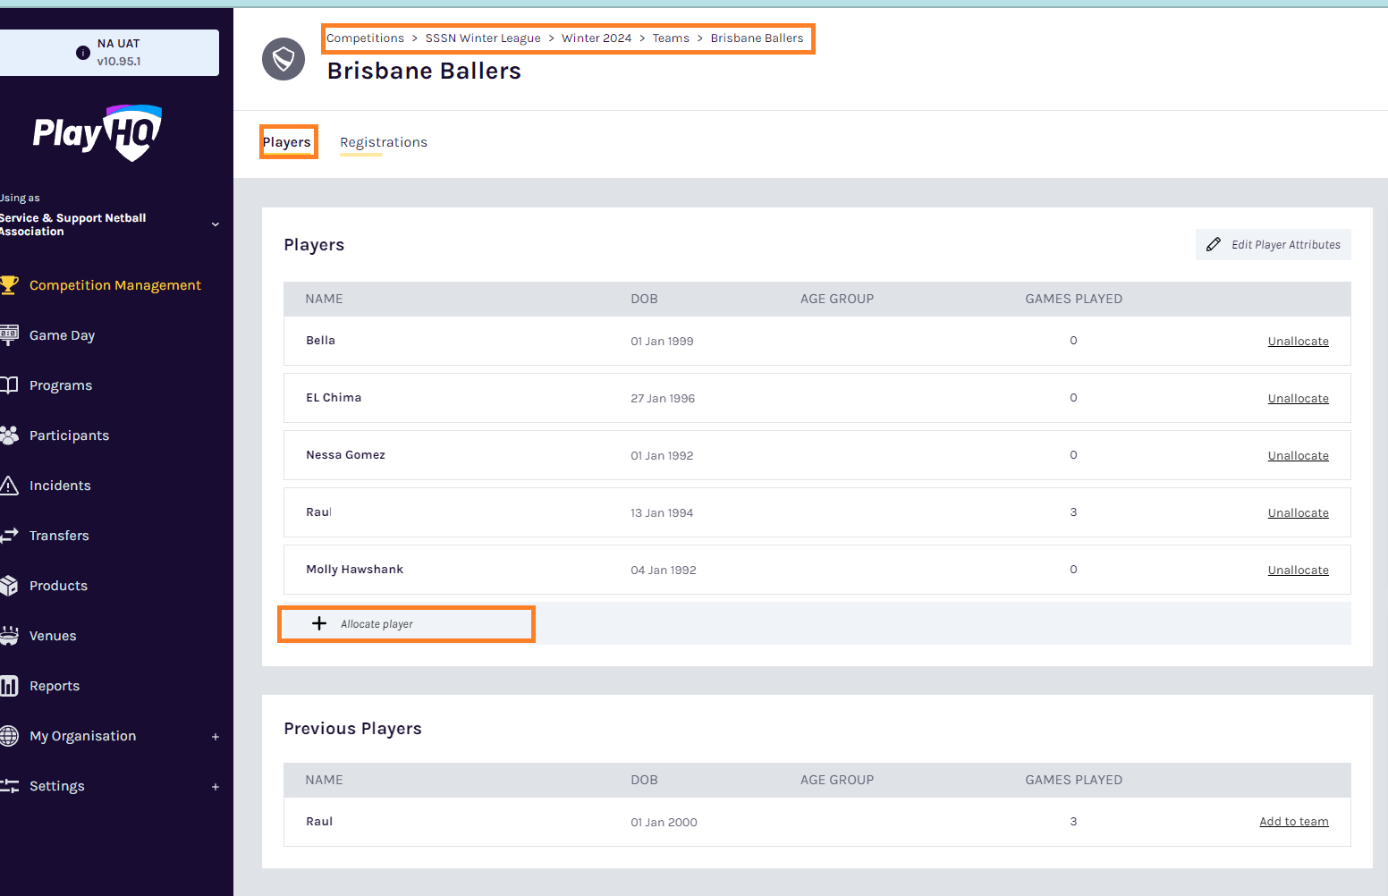The height and width of the screenshot is (896, 1388).
Task: Switch to the Registrations tab
Action: coord(384,142)
